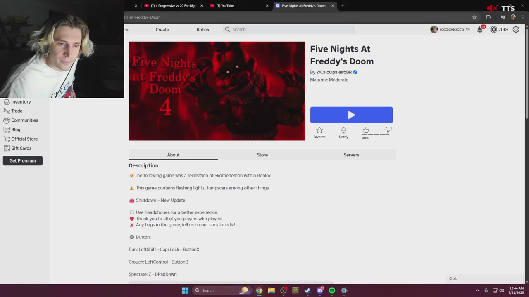Add a new browser tab
This screenshot has width=529, height=297.
coord(343,6)
